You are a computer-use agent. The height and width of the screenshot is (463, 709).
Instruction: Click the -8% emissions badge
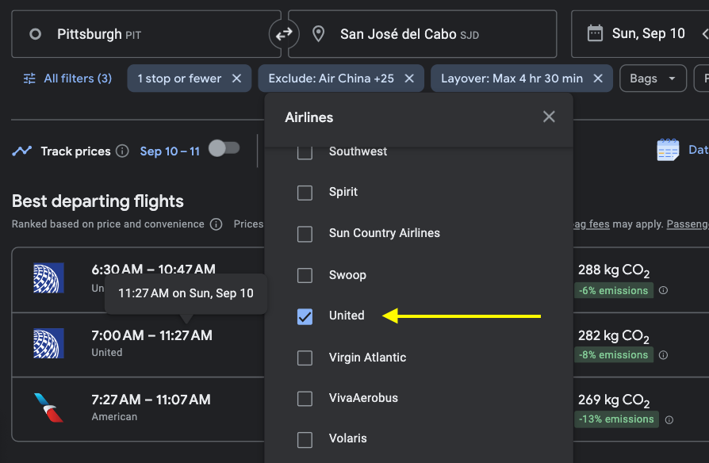tap(614, 355)
